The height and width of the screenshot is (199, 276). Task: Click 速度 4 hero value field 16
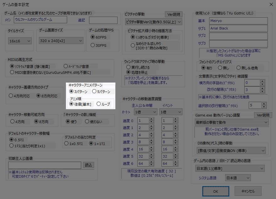click(143, 149)
